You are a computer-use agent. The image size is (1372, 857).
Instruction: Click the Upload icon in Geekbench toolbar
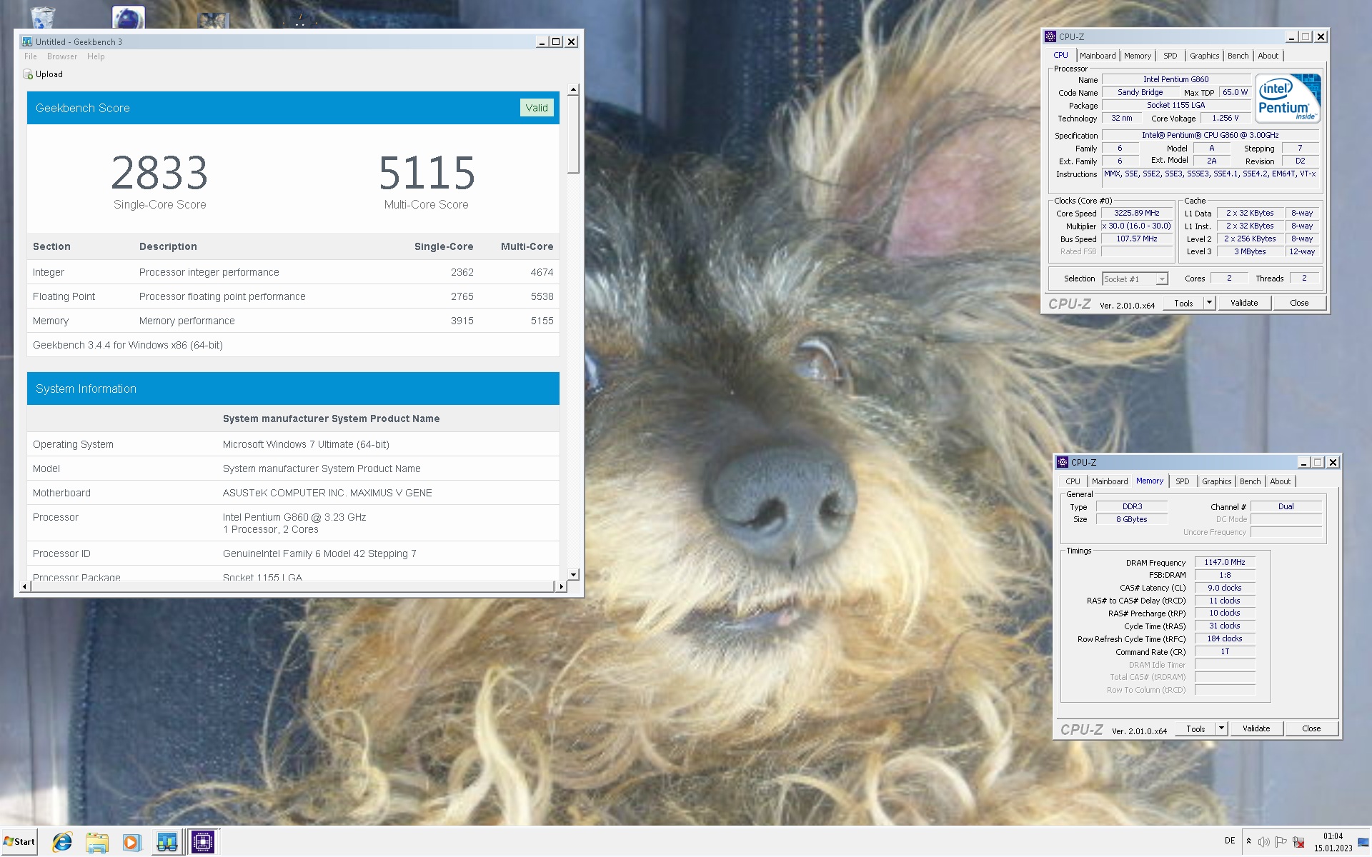(x=28, y=74)
